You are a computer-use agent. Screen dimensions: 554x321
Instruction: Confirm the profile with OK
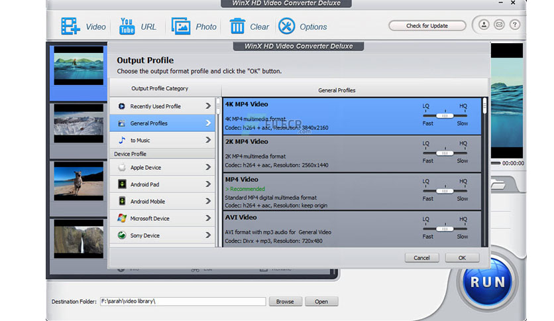462,258
